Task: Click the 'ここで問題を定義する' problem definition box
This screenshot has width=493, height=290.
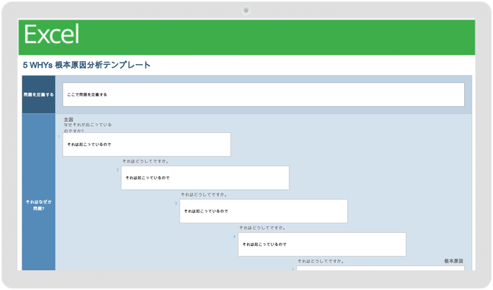Action: [x=263, y=94]
